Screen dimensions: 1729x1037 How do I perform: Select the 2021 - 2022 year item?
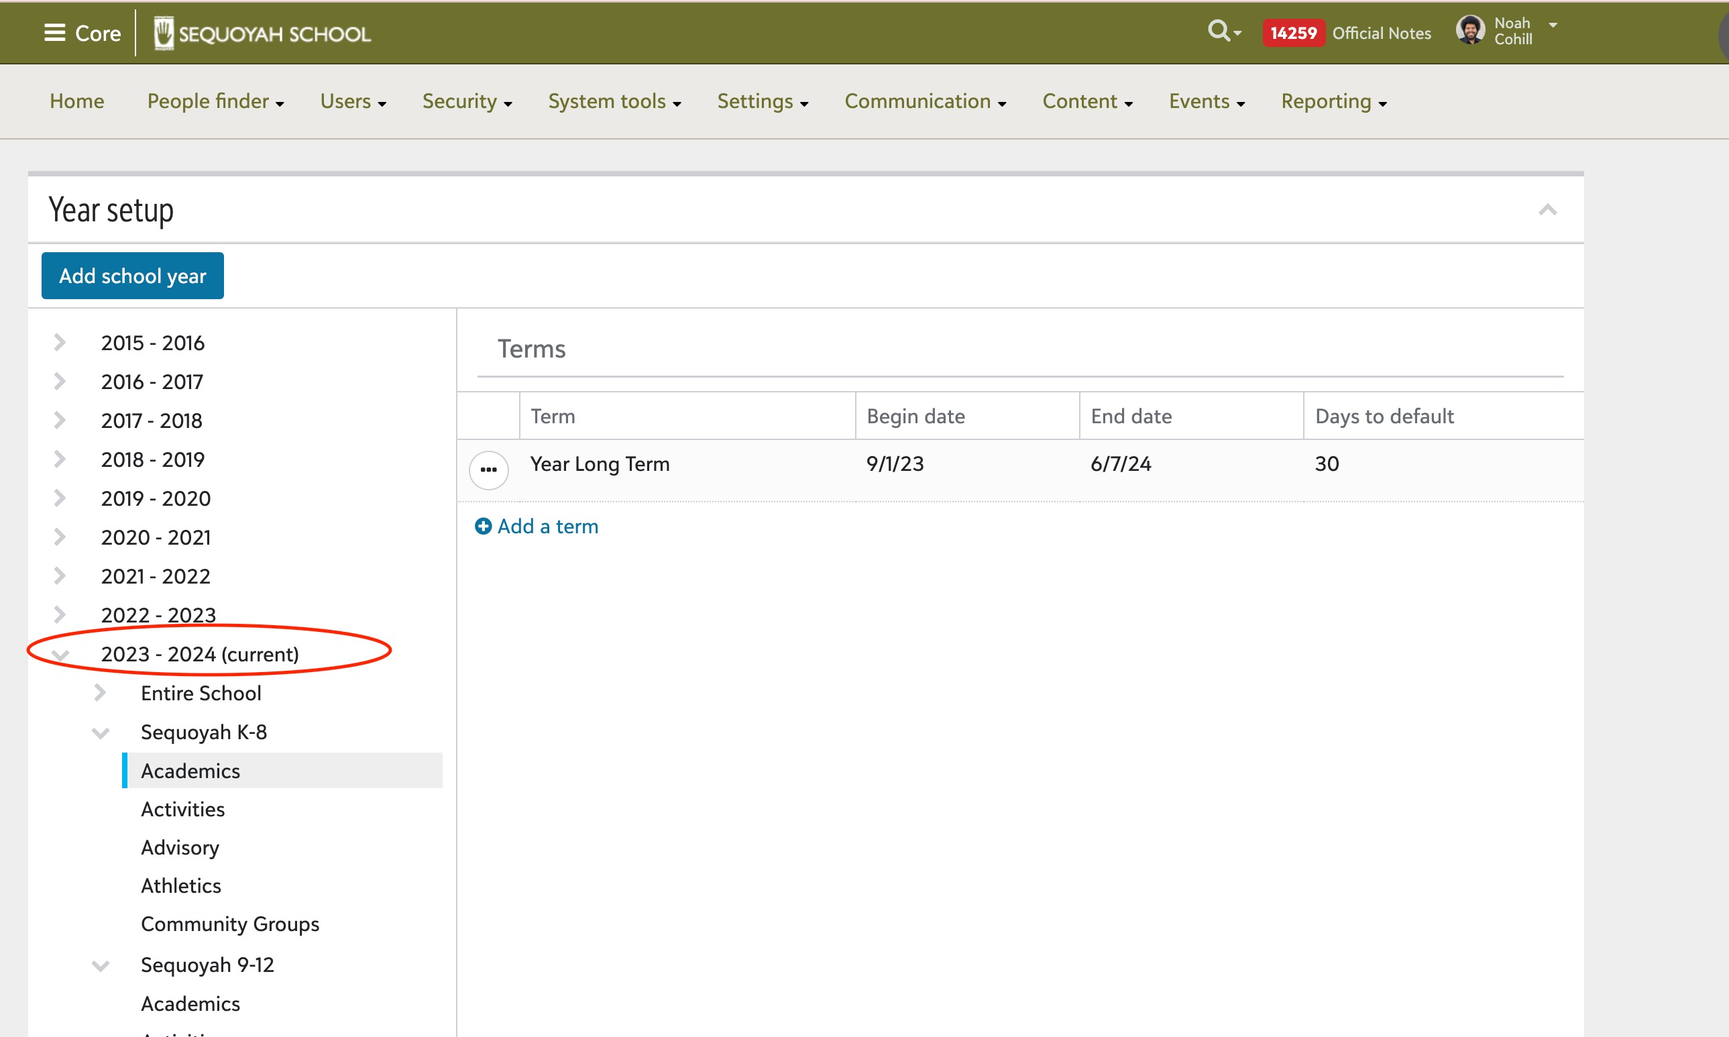pyautogui.click(x=155, y=576)
